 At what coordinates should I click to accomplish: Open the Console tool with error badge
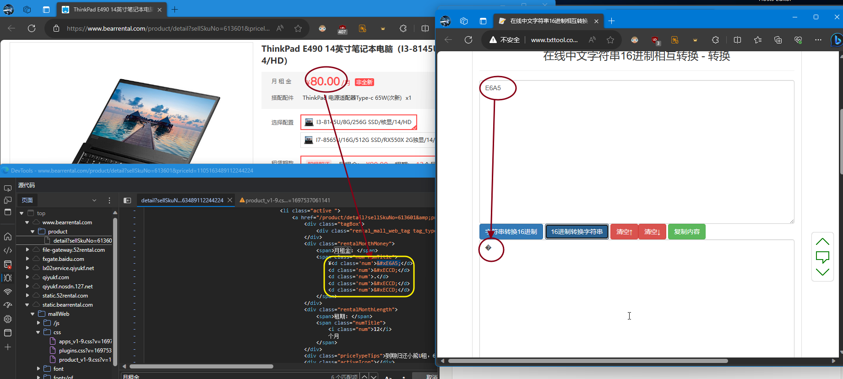8,265
